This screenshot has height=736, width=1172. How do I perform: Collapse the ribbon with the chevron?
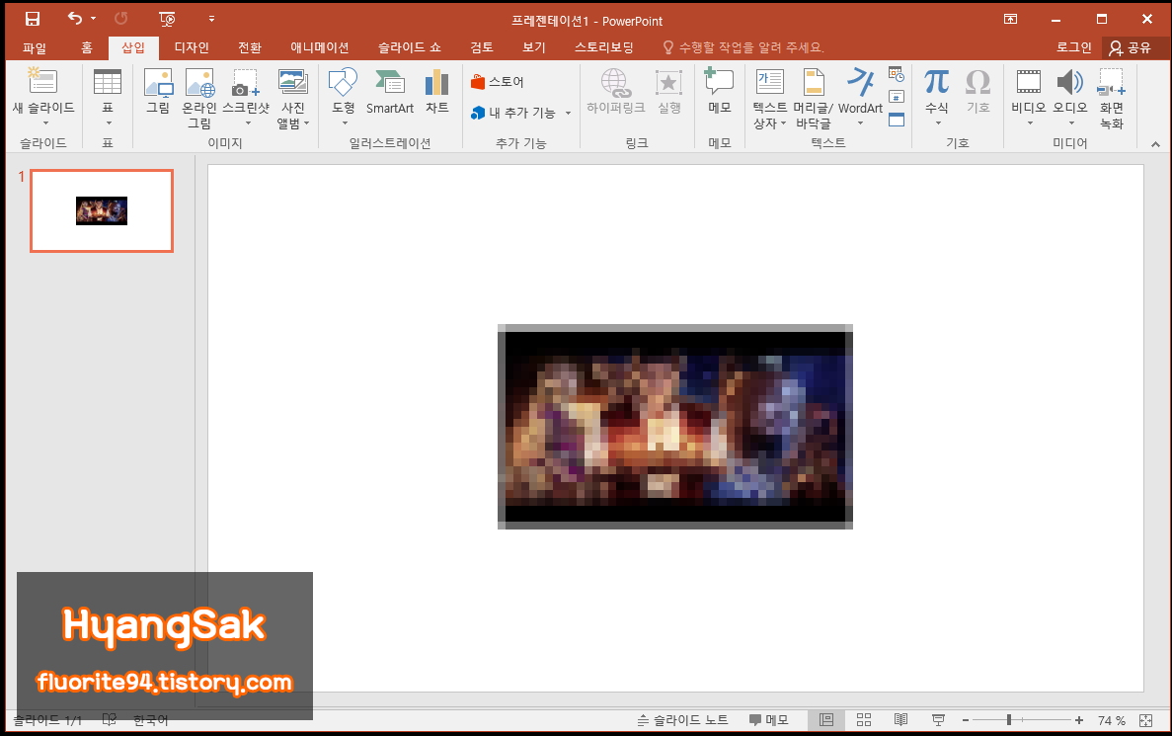[x=1155, y=143]
